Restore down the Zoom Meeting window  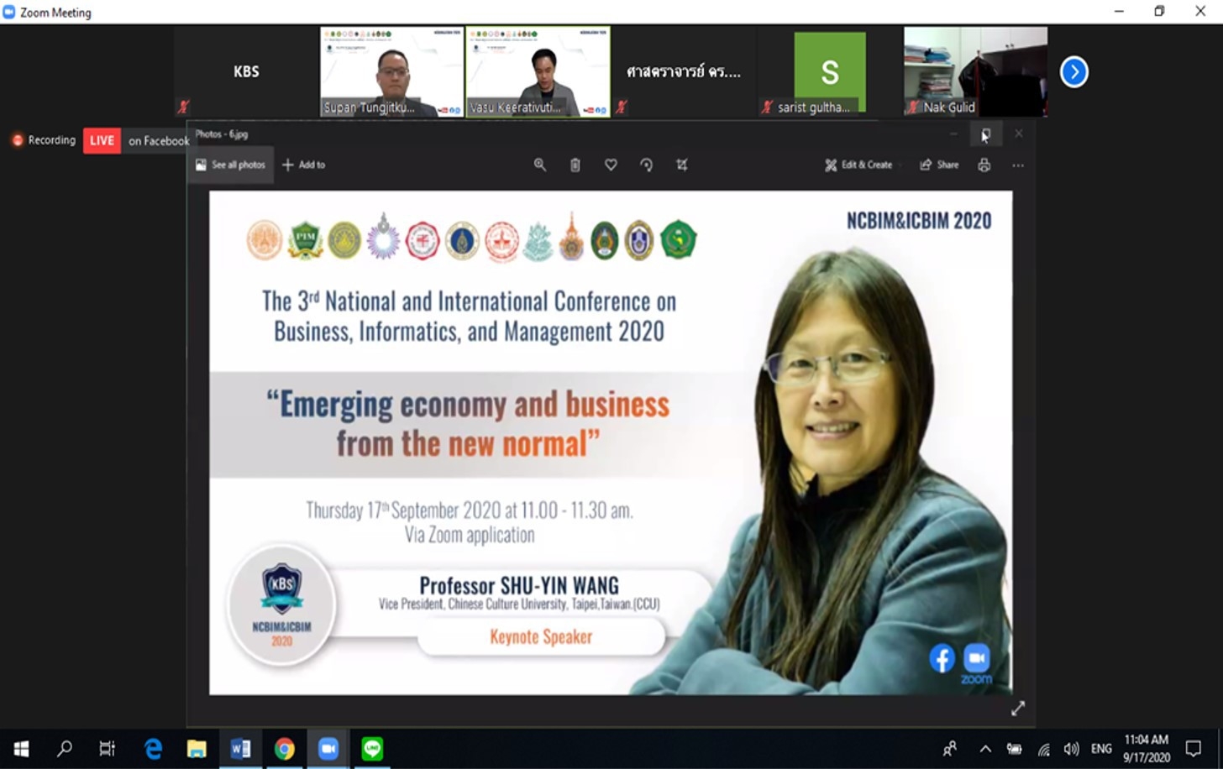pyautogui.click(x=1159, y=11)
